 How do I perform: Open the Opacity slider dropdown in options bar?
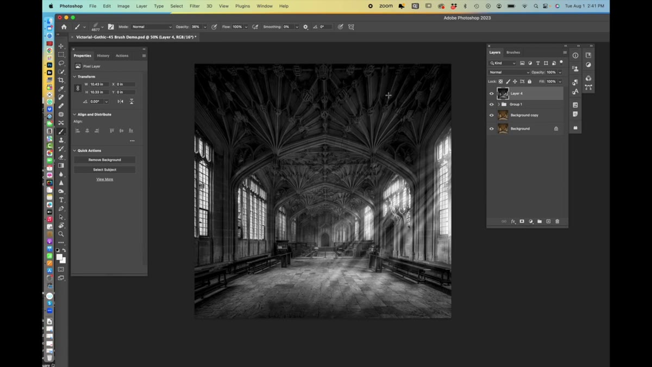tap(204, 27)
